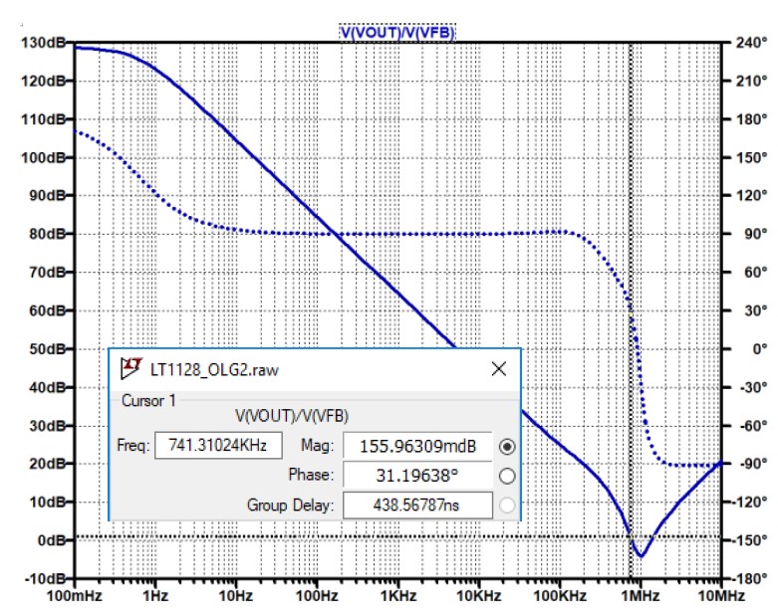Screen dimensions: 778x614
Task: Select the Group Delay radio button
Action: 508,506
